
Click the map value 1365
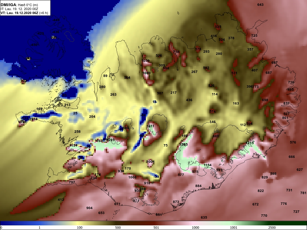pyautogui.click(x=184, y=144)
